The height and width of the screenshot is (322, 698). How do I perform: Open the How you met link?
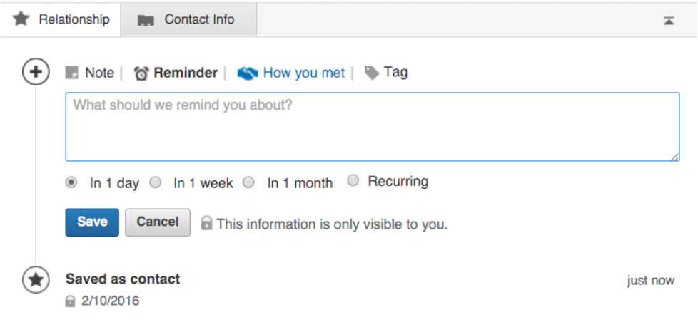coord(303,73)
